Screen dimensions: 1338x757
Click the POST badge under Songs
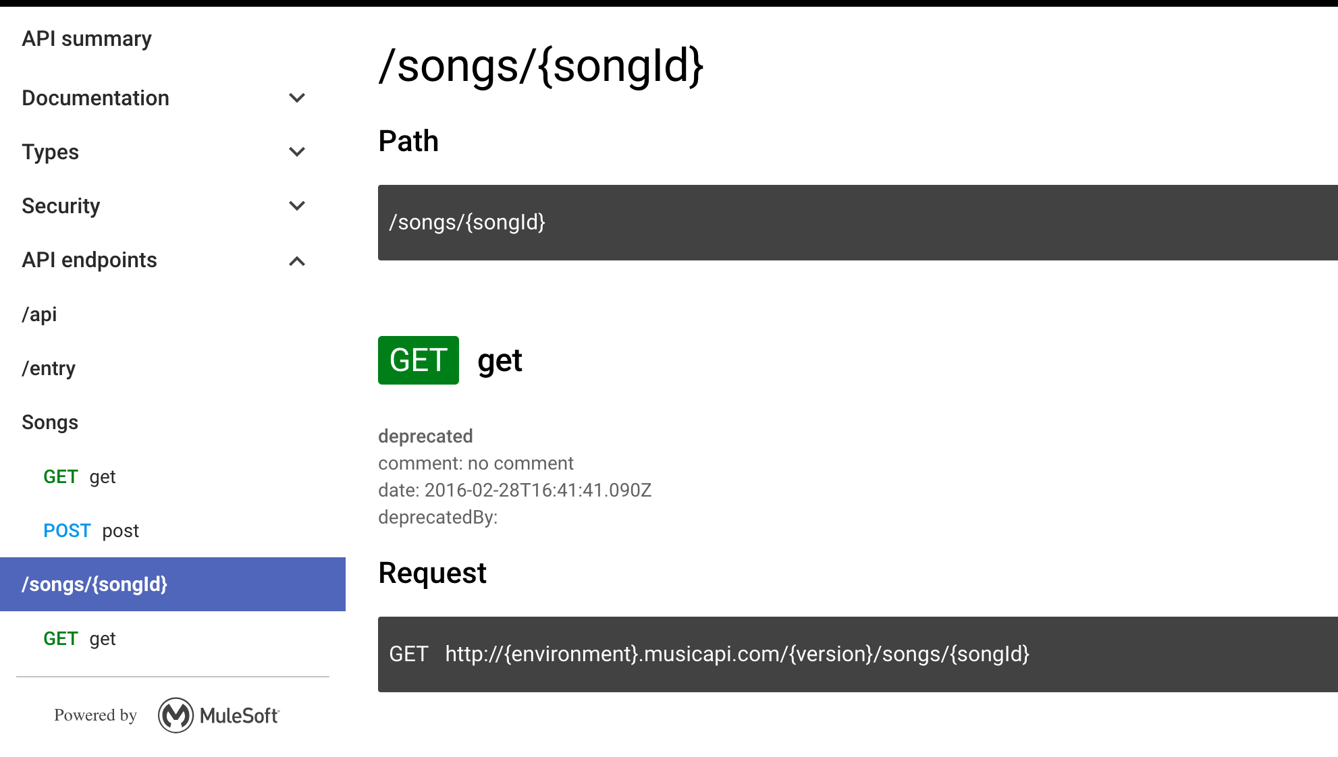pos(67,531)
